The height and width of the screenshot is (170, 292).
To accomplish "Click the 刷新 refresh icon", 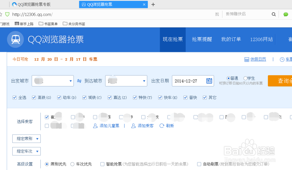I will pyautogui.click(x=162, y=126).
